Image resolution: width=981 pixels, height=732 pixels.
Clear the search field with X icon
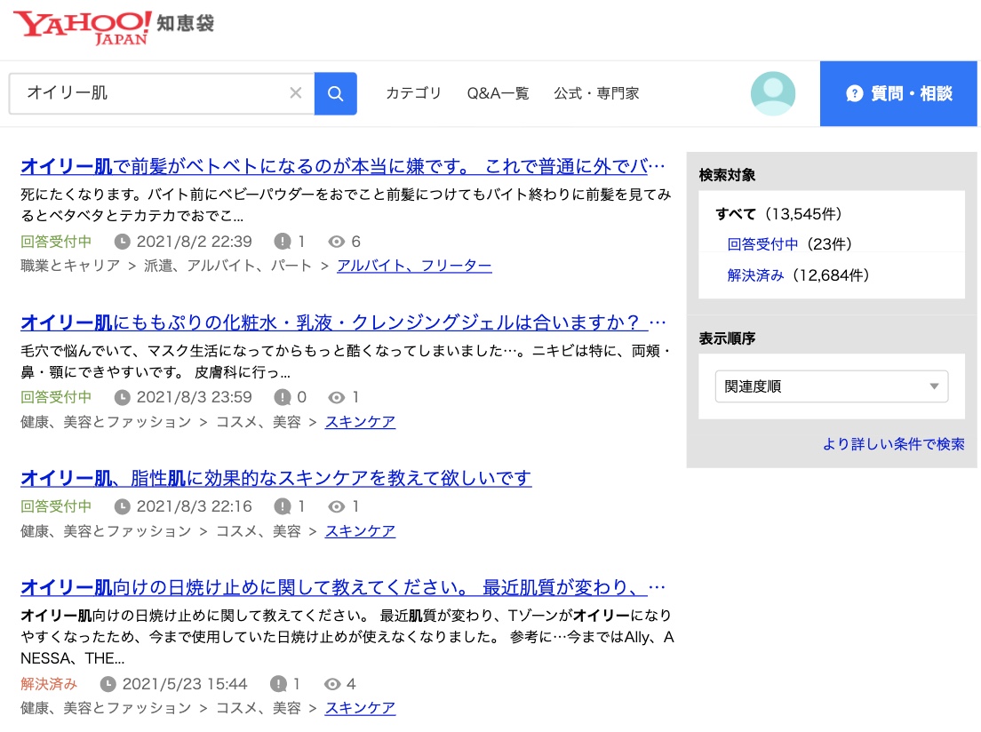coord(296,93)
